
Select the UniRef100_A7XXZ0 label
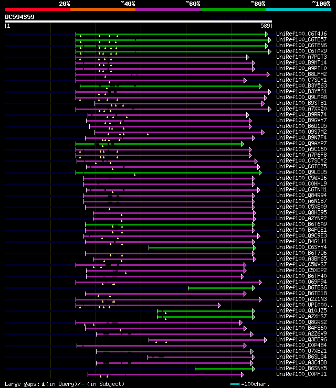(301, 109)
